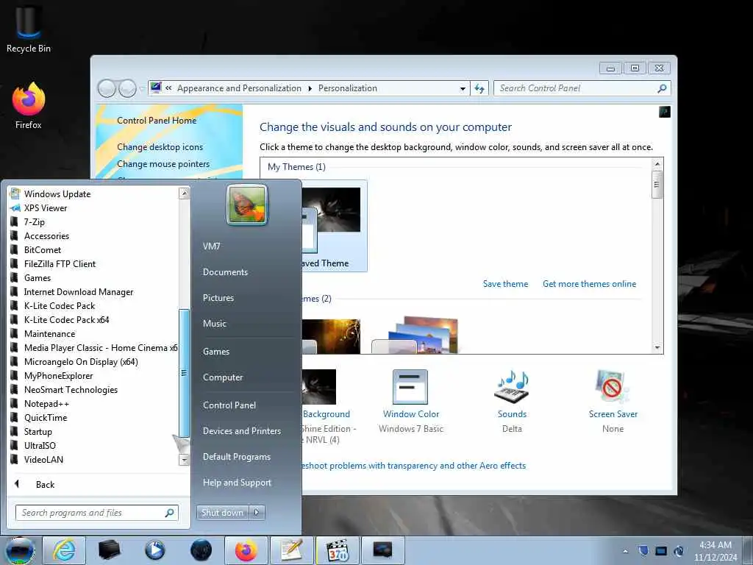Expand the Shut down options arrow
The width and height of the screenshot is (753, 565).
pos(257,513)
